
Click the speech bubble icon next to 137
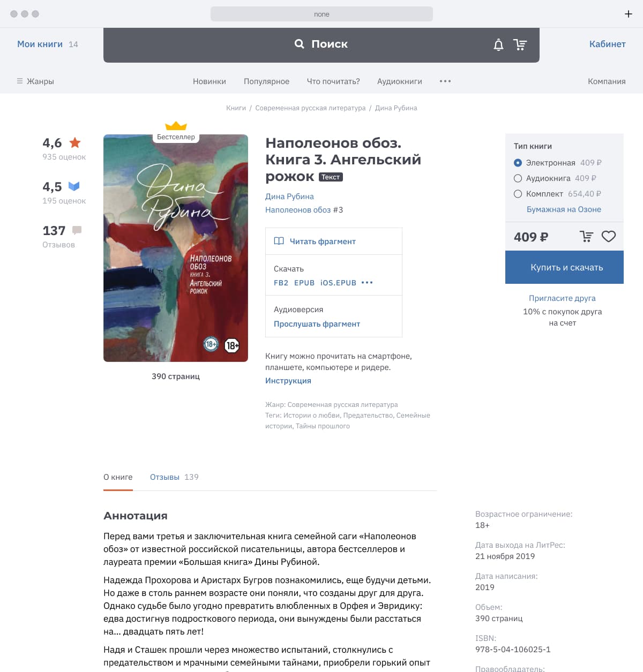click(x=77, y=230)
